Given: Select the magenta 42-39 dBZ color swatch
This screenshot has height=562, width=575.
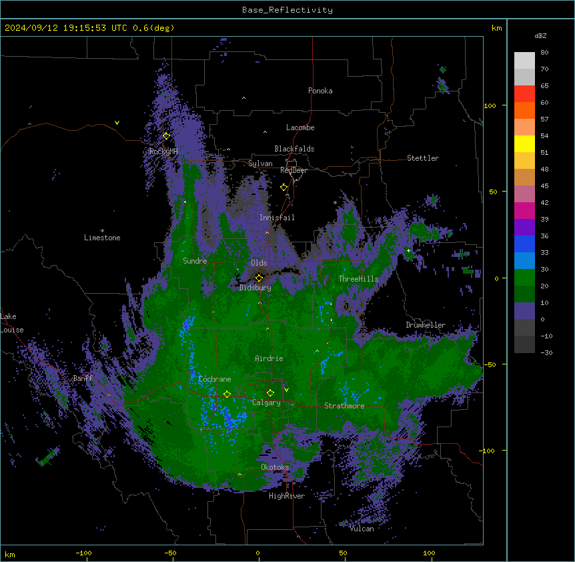Looking at the screenshot, I should (x=524, y=210).
